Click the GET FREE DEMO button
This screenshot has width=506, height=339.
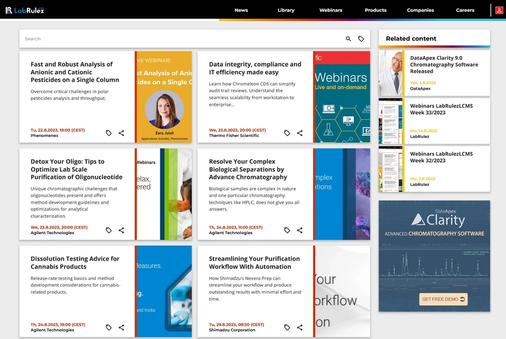[x=443, y=299]
